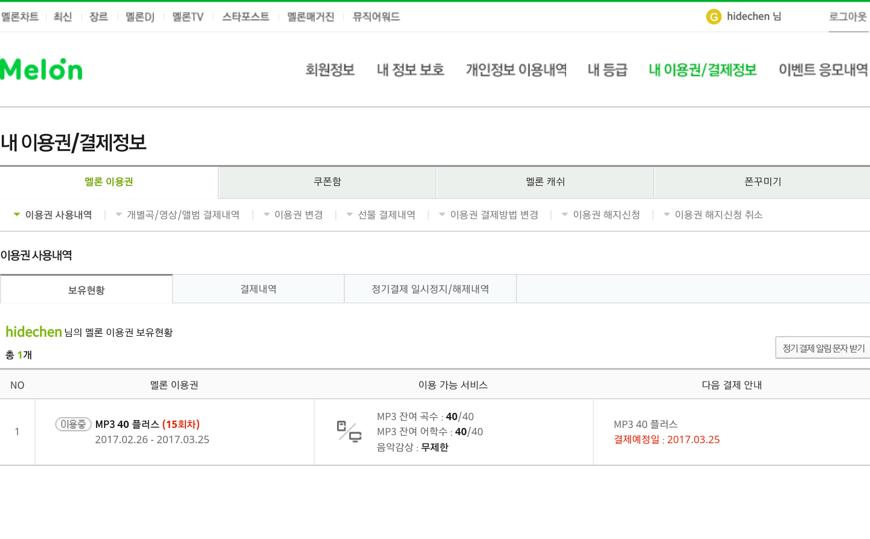Click 정기결제 알림 문자 받기 button
Viewport: 870px width, 539px height.
coord(823,348)
